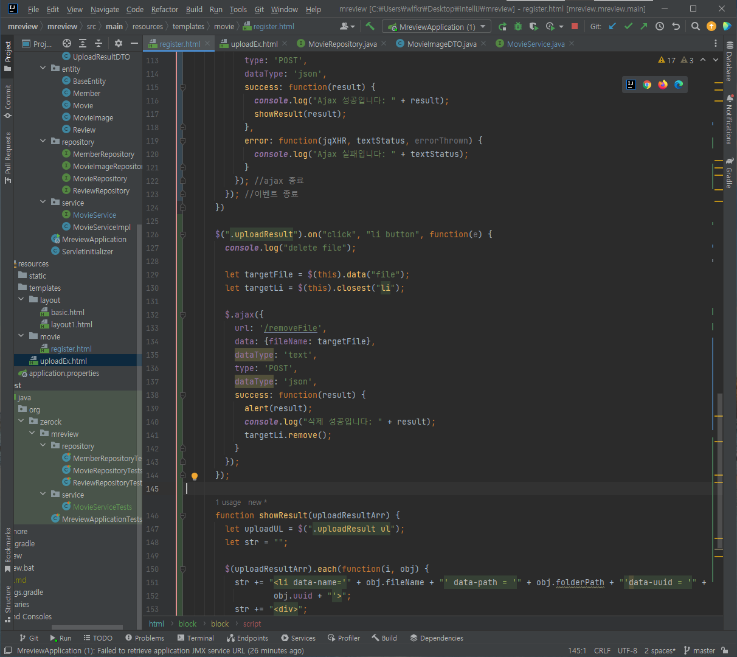Click the templates breadcrumb in navigation bar
The height and width of the screenshot is (657, 737).
point(189,27)
